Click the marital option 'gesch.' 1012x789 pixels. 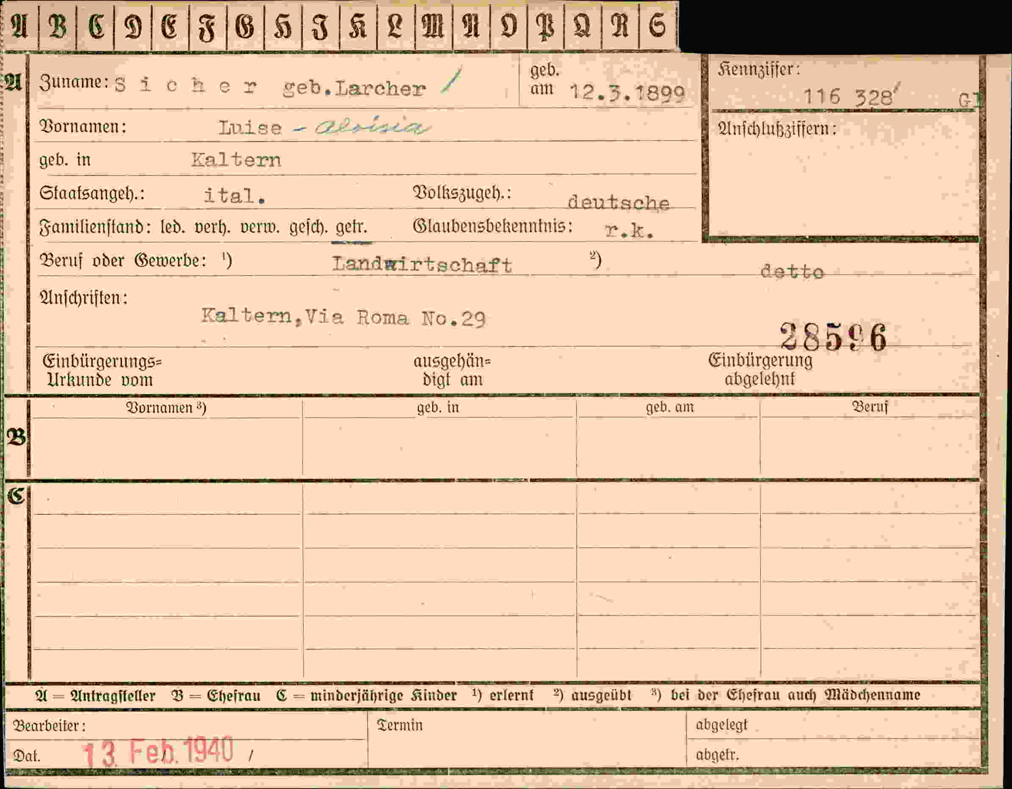point(309,228)
